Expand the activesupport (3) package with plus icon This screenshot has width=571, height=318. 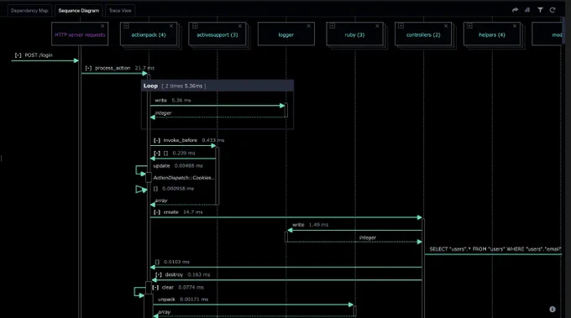tap(195, 26)
